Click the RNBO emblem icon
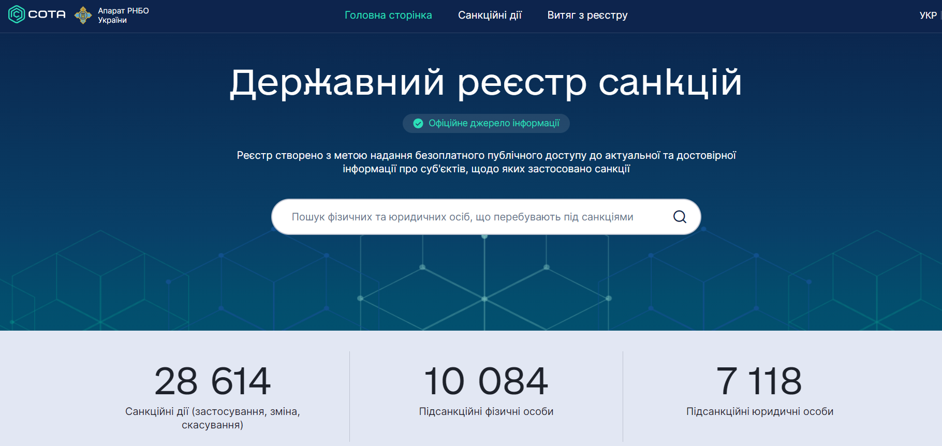Image resolution: width=942 pixels, height=446 pixels. (83, 16)
